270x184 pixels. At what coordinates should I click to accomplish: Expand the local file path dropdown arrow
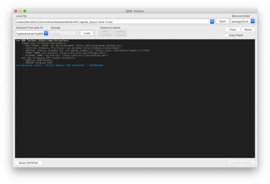click(212, 22)
